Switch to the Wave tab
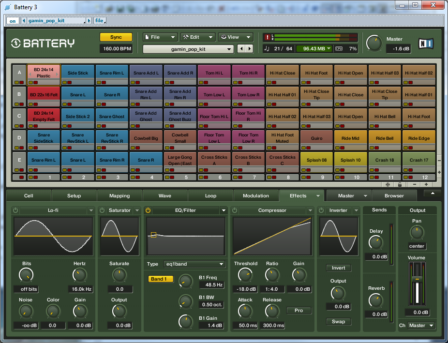The width and height of the screenshot is (448, 343). click(x=165, y=195)
